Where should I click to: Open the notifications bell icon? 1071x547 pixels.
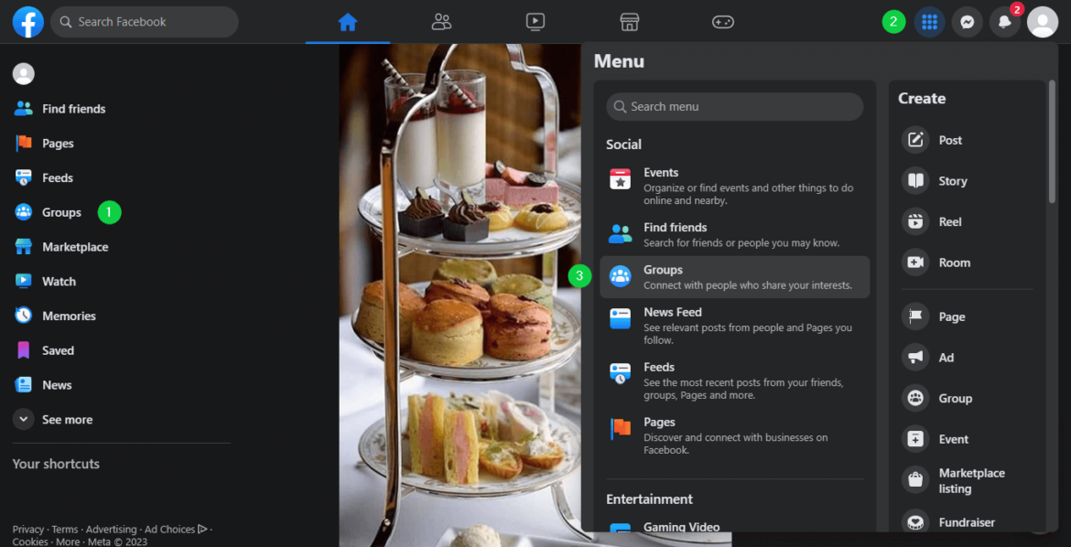coord(1004,22)
